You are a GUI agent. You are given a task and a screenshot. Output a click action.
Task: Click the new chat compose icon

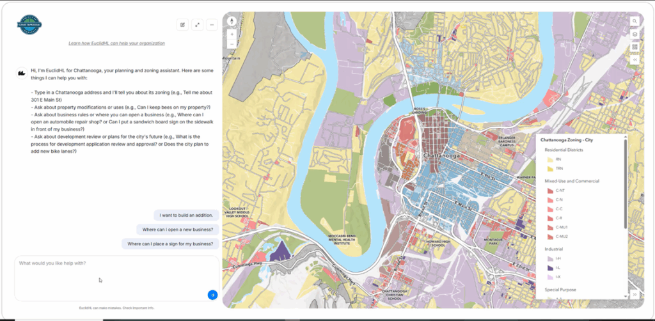pyautogui.click(x=182, y=25)
